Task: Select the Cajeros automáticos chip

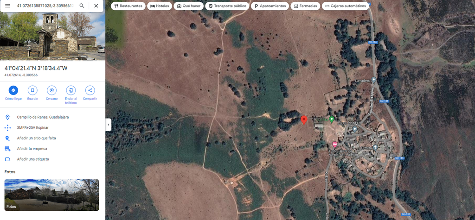Action: [345, 6]
